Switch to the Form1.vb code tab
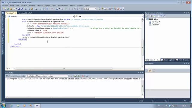 pyautogui.click(x=10, y=13)
